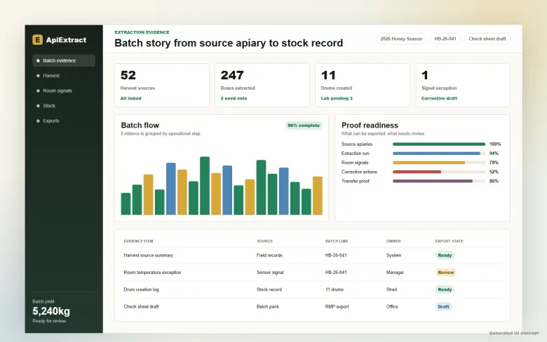Click the Field records source cell

(x=269, y=255)
